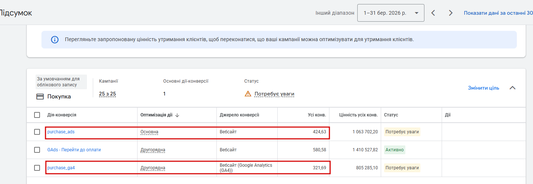Open the purchase_ads conversion action link
This screenshot has height=184, width=533.
point(61,132)
